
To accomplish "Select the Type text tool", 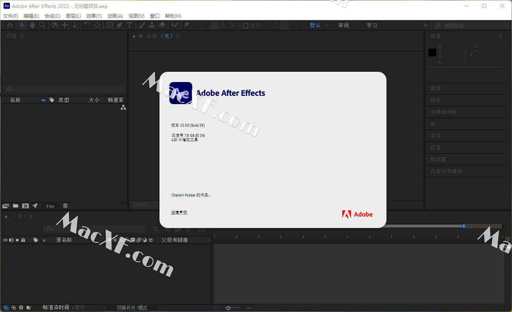I will pyautogui.click(x=129, y=25).
